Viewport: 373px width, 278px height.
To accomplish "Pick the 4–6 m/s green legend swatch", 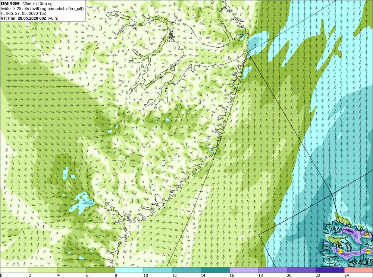I will pos(72,270).
